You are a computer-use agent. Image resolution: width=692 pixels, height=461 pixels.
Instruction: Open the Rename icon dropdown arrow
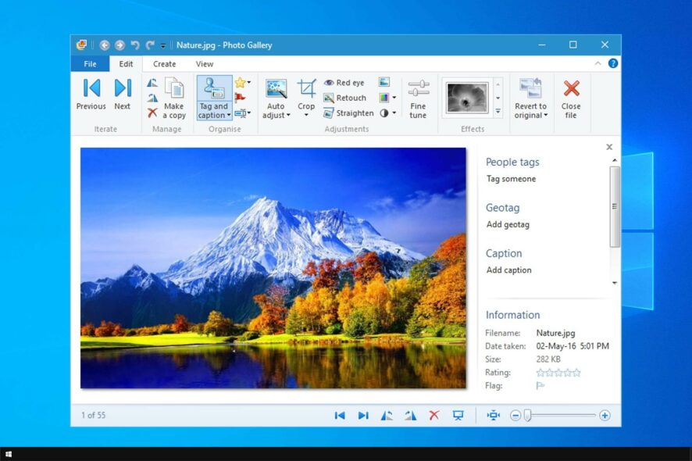pyautogui.click(x=249, y=113)
